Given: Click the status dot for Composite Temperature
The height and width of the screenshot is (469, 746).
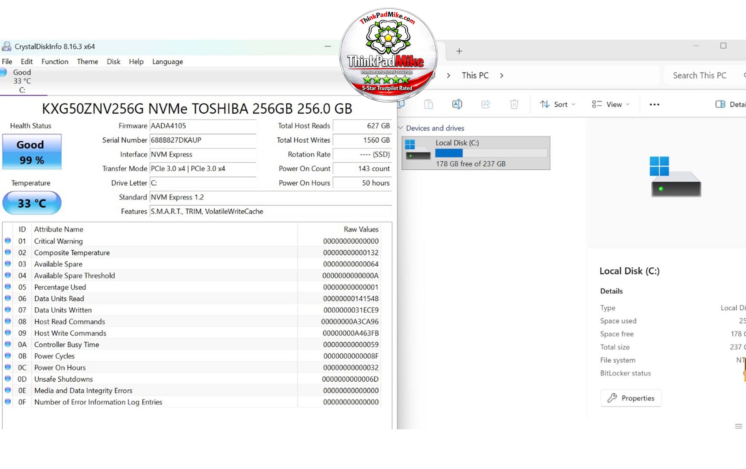Looking at the screenshot, I should click(x=8, y=252).
